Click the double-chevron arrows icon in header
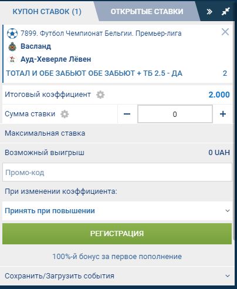This screenshot has width=237, height=289. (x=209, y=12)
